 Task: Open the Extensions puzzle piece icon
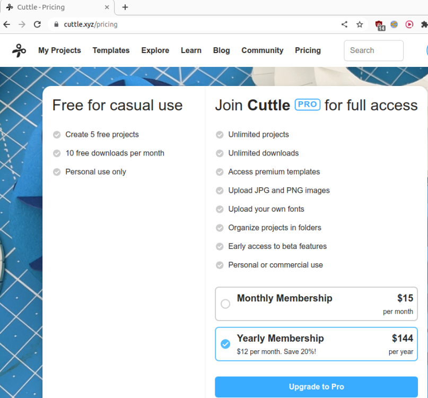424,24
